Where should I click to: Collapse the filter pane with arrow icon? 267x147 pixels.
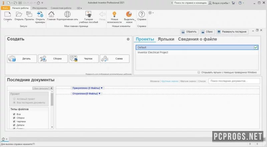click(51, 88)
